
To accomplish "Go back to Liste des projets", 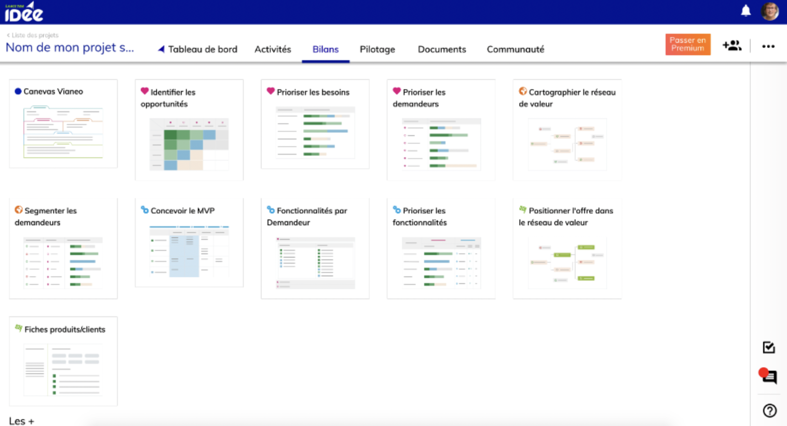I will click(32, 35).
